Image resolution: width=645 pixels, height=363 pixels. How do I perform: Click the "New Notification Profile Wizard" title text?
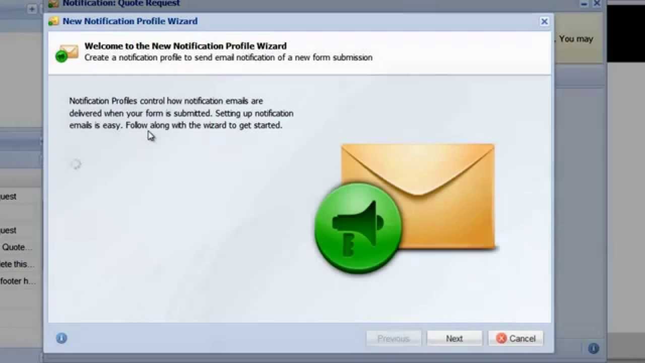(130, 21)
